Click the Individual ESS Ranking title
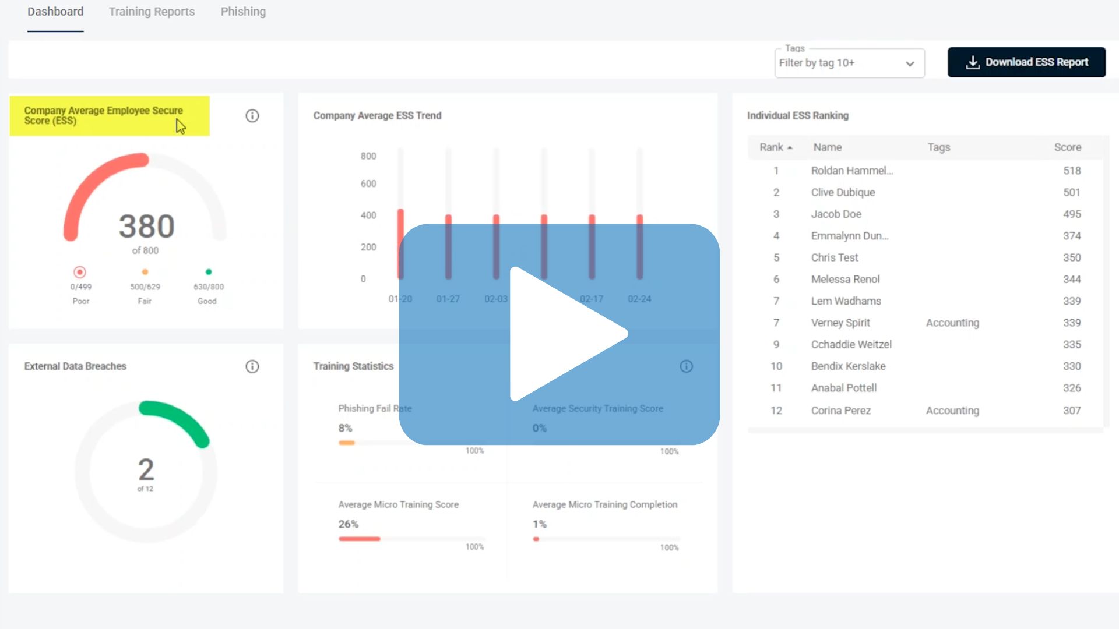The height and width of the screenshot is (629, 1119). (797, 116)
